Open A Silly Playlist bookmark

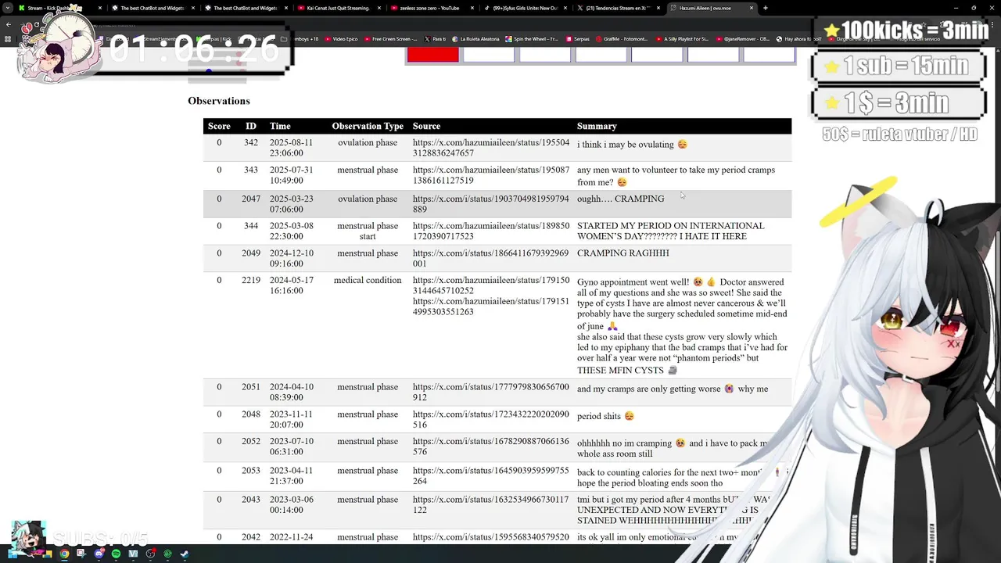tap(681, 38)
